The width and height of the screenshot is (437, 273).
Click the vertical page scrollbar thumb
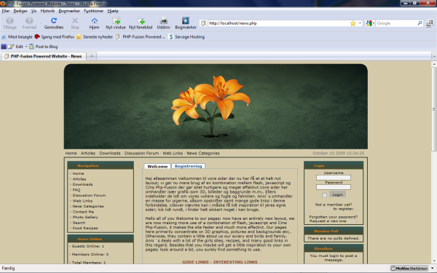click(x=434, y=109)
